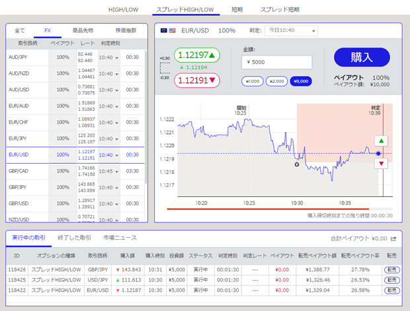Select AUD/USD in the asset list
Viewport: 410px width, 311px height.
point(19,90)
